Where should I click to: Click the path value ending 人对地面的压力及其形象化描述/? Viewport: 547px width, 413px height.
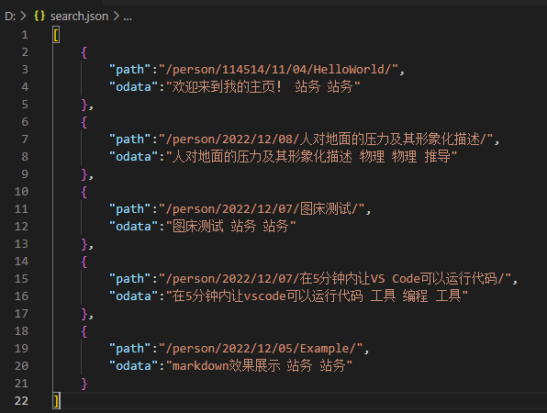click(x=326, y=139)
